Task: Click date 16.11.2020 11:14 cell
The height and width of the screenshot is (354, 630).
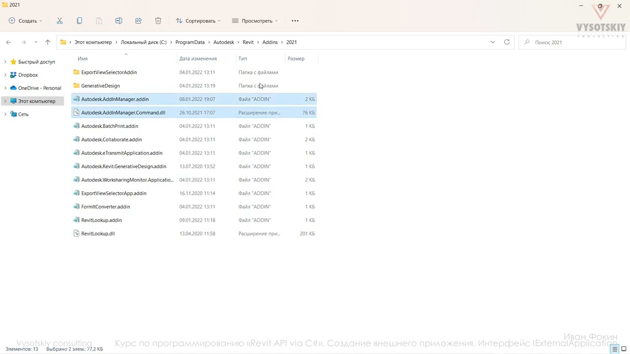Action: pos(197,193)
